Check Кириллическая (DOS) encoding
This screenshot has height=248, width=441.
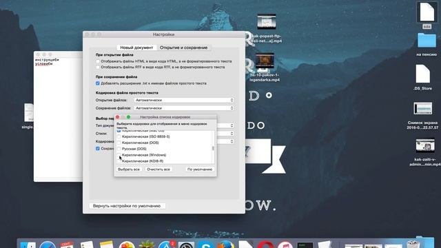tap(119, 143)
